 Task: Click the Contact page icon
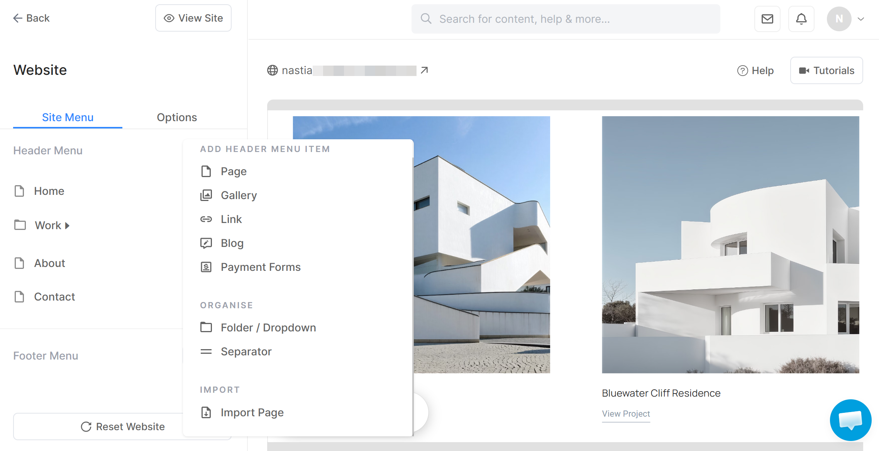point(19,297)
